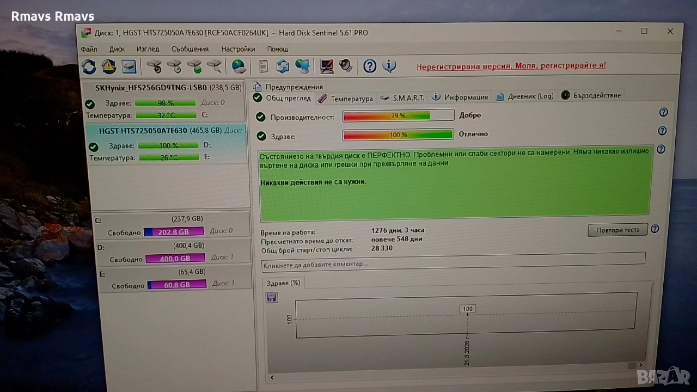Switch to the Температура tab

click(x=345, y=98)
